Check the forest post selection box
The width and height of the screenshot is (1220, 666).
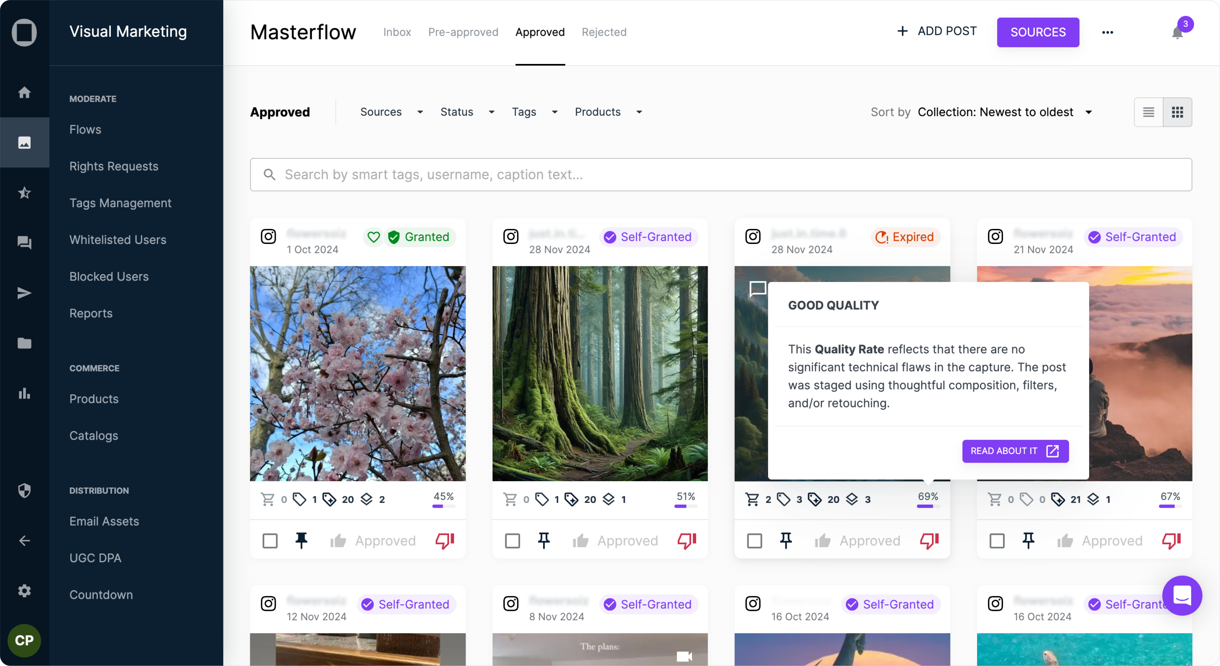(x=512, y=541)
